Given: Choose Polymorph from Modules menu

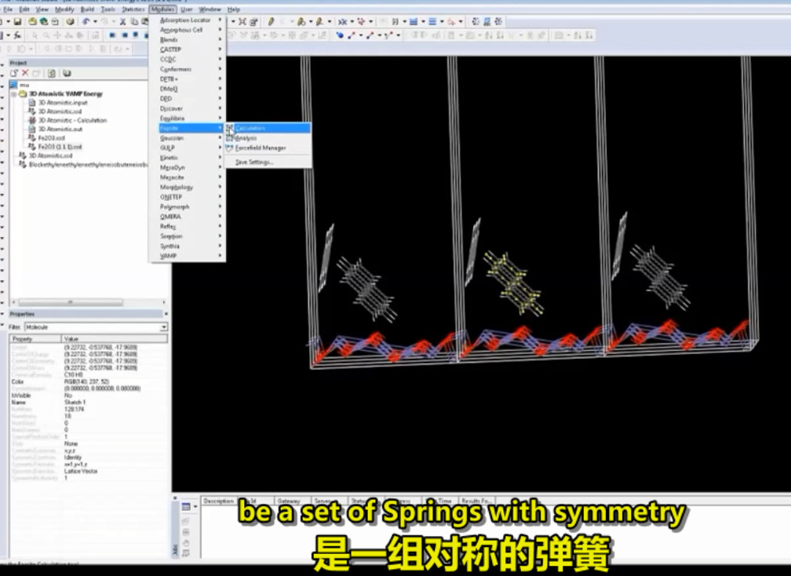Looking at the screenshot, I should 187,207.
